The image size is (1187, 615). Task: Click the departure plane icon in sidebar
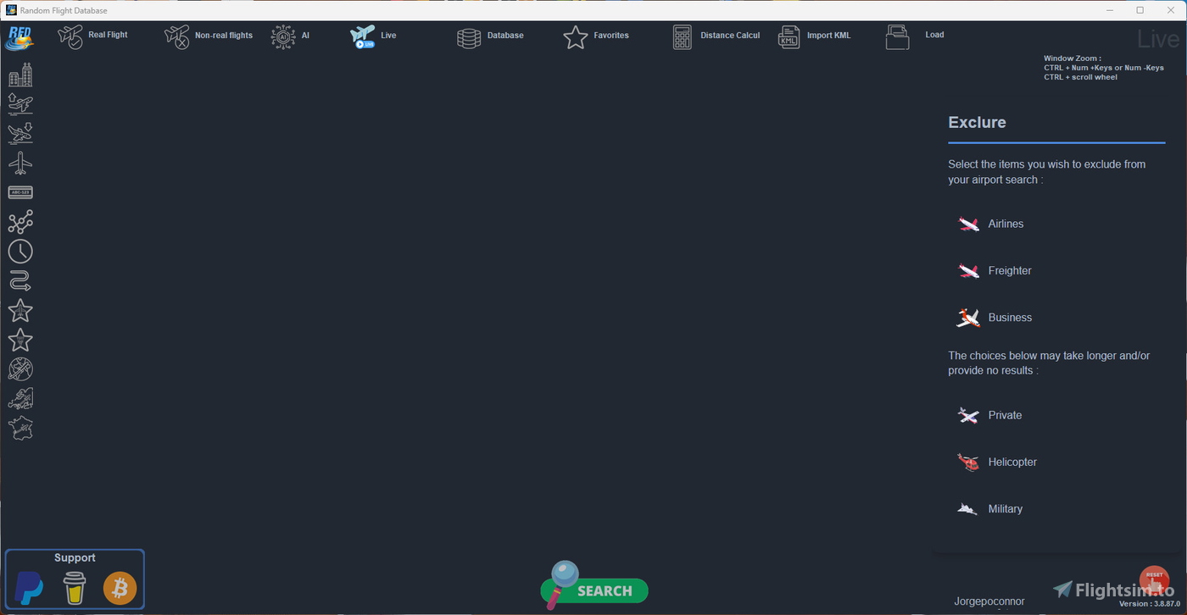pos(20,104)
